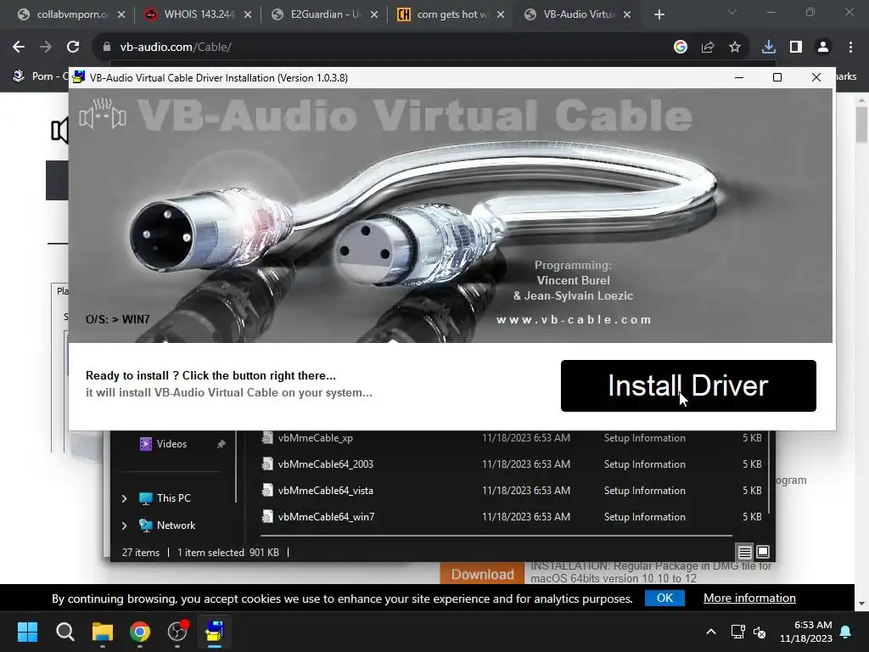Switch File Explorer to details view
869x652 pixels.
[x=745, y=552]
